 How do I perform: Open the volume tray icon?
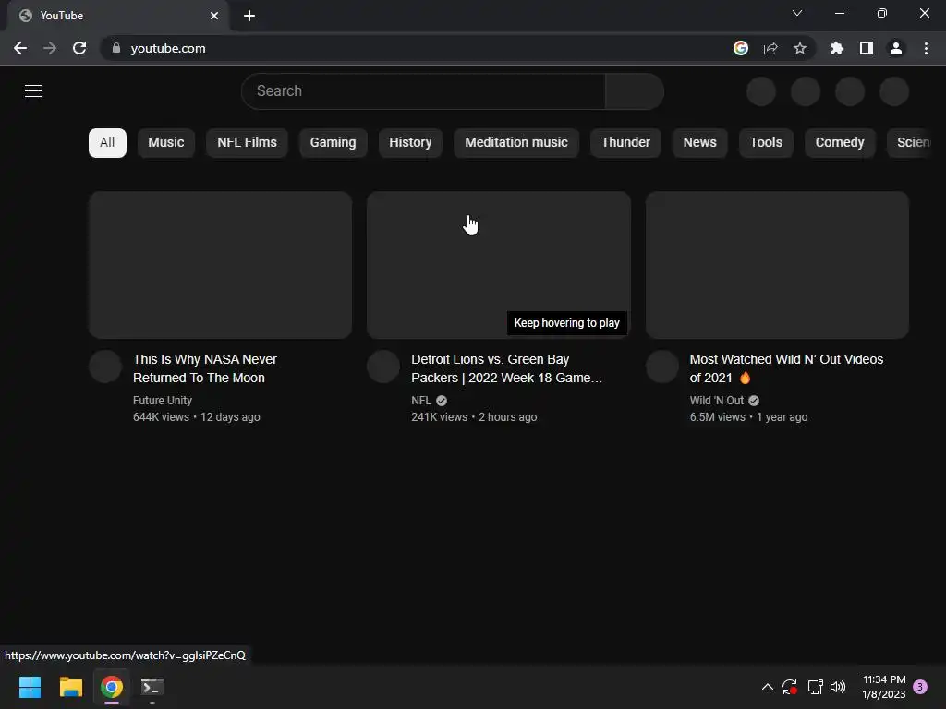pyautogui.click(x=838, y=687)
